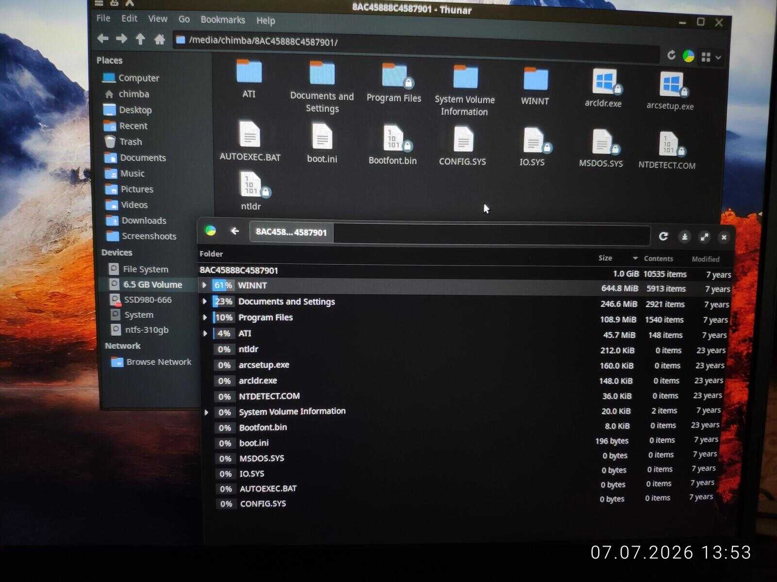
Task: Click the download-arrow icon in disk usage window
Action: (x=685, y=237)
